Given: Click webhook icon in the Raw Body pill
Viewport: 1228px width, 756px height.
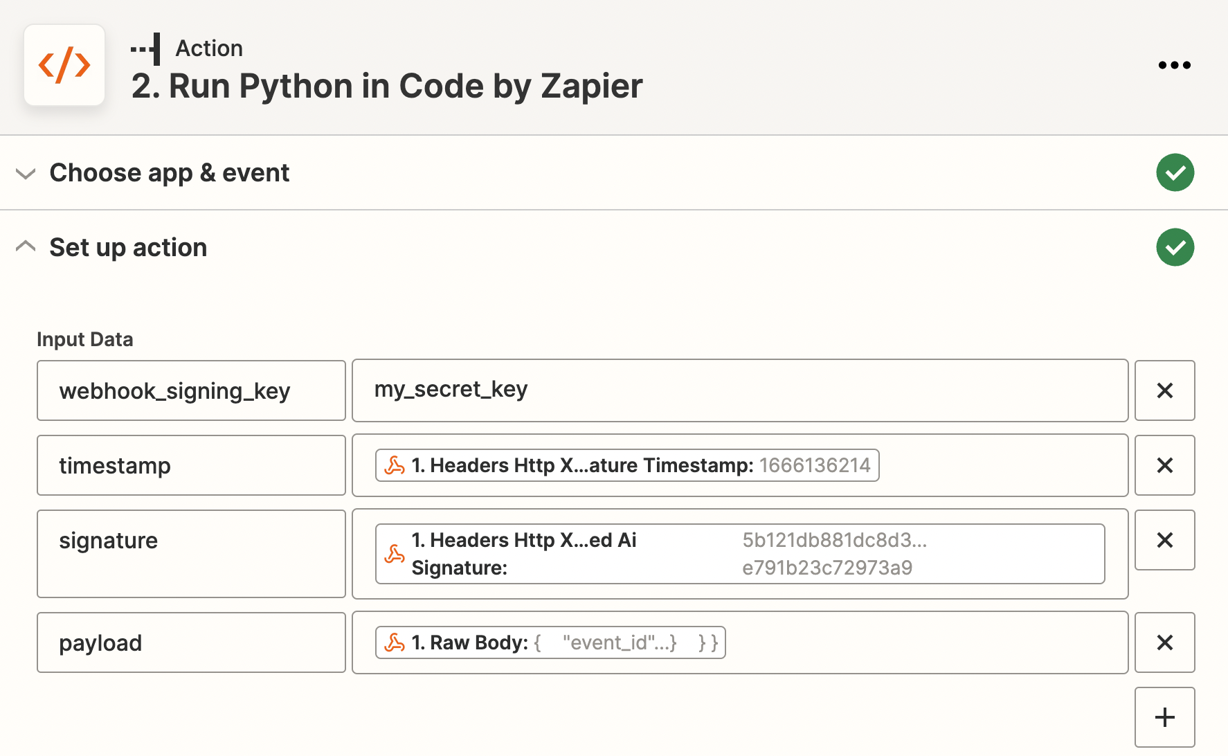Looking at the screenshot, I should click(395, 642).
